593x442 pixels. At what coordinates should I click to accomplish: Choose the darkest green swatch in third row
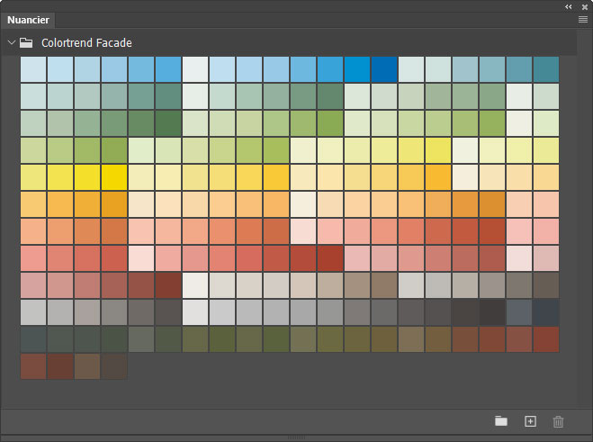pyautogui.click(x=168, y=123)
